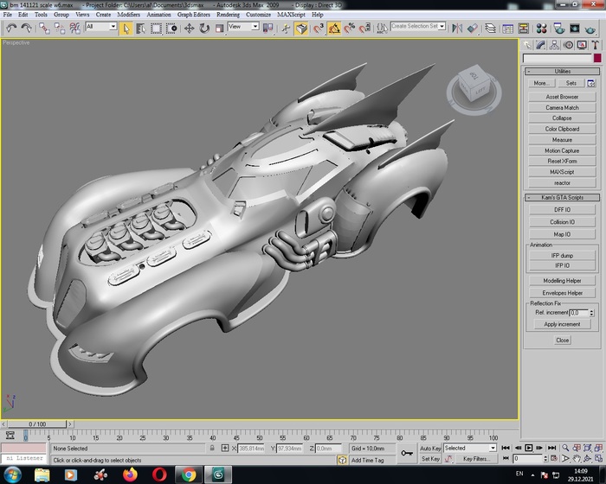606x484 pixels.
Task: Click the Bind to Space Warp icon
Action: tap(74, 29)
